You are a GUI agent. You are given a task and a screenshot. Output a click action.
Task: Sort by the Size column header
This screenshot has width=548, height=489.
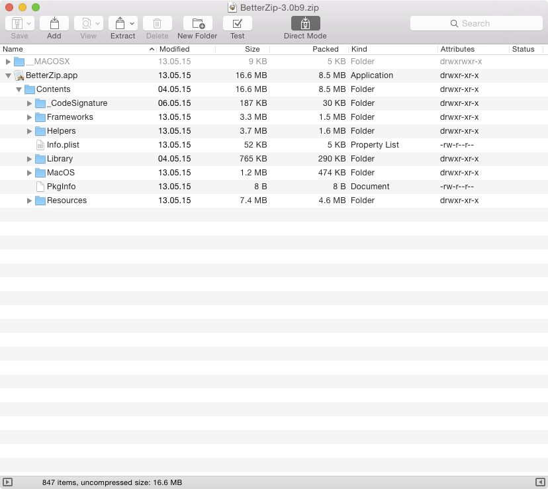[x=242, y=49]
